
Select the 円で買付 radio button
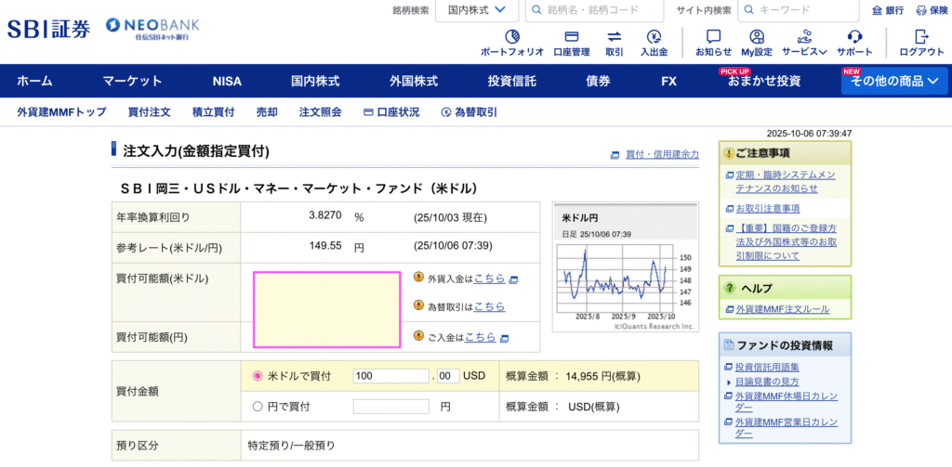pyautogui.click(x=258, y=407)
